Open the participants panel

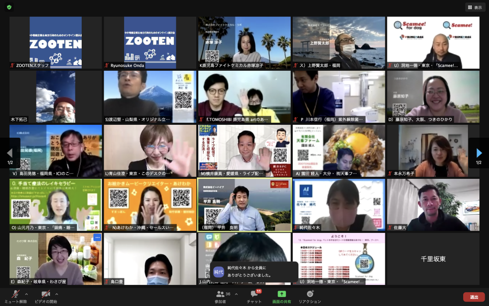point(220,296)
